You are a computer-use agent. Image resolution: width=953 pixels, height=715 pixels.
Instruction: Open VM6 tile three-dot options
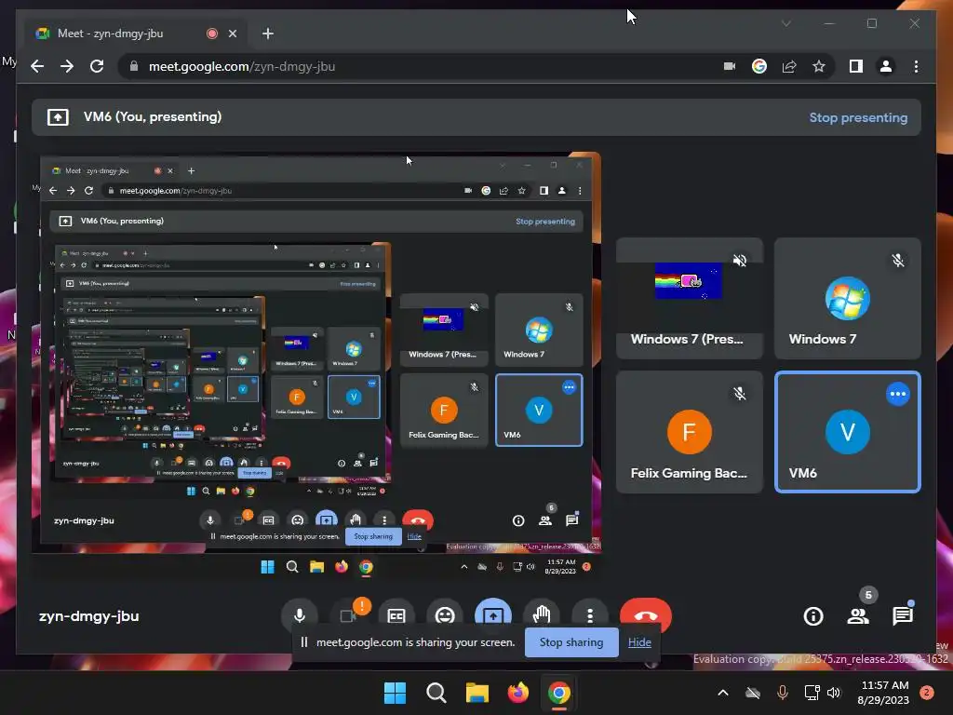(x=898, y=394)
